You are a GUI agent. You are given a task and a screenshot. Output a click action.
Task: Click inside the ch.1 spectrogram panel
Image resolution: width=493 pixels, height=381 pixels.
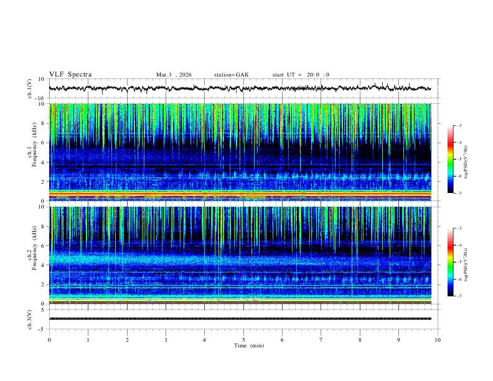coord(240,152)
